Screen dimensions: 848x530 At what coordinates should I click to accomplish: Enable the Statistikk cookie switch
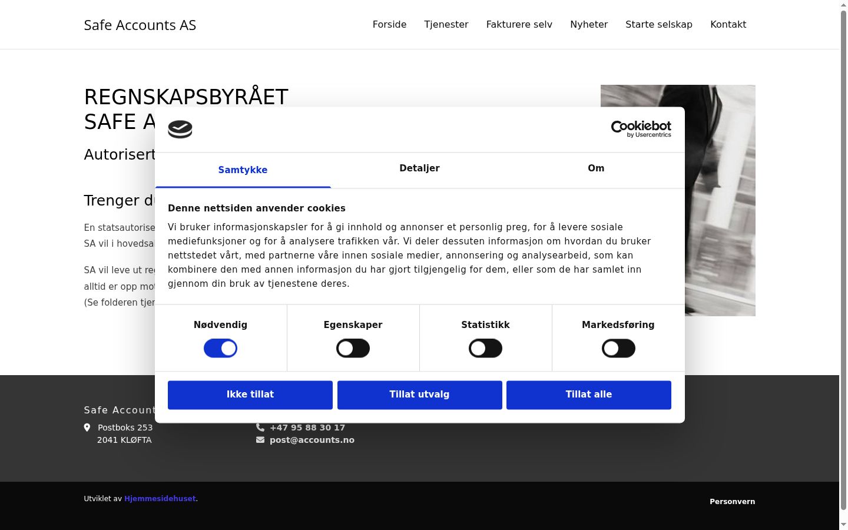(x=485, y=348)
